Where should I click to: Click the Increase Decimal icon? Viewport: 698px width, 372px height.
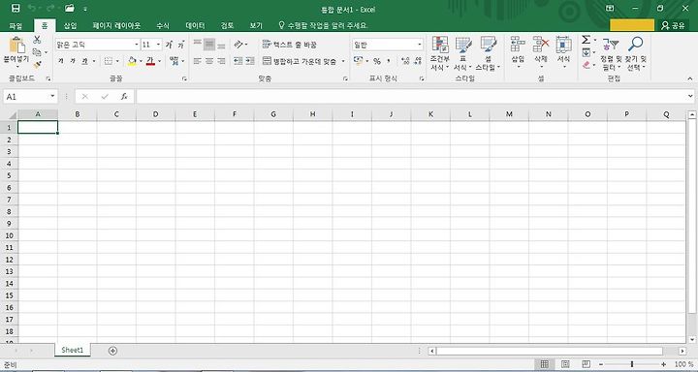pos(405,61)
